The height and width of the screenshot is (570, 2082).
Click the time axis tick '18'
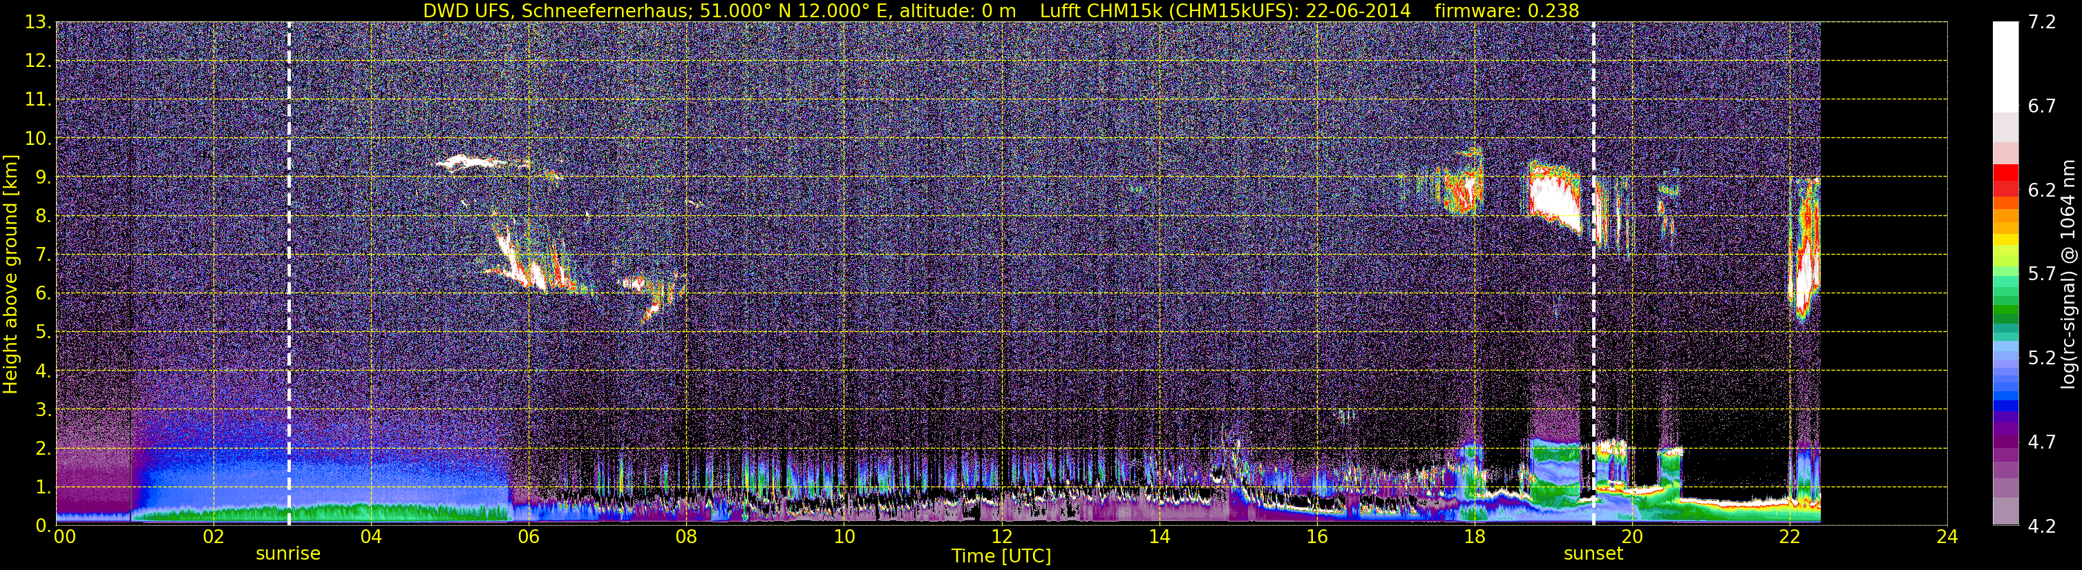point(1474,537)
